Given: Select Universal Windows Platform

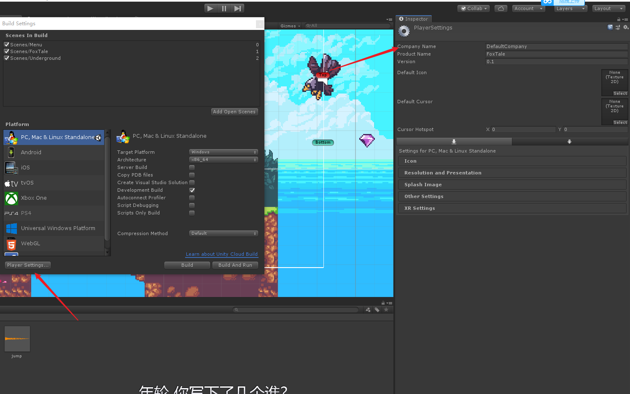Looking at the screenshot, I should pos(54,228).
